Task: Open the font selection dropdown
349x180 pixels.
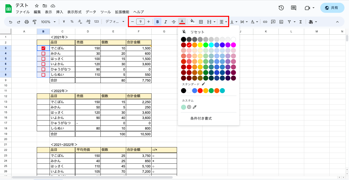Action: pyautogui.click(x=113, y=22)
